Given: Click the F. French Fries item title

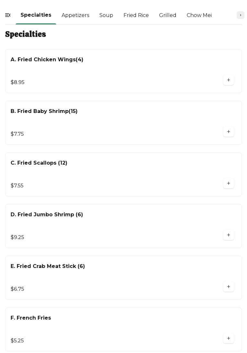Looking at the screenshot, I should [x=31, y=318].
